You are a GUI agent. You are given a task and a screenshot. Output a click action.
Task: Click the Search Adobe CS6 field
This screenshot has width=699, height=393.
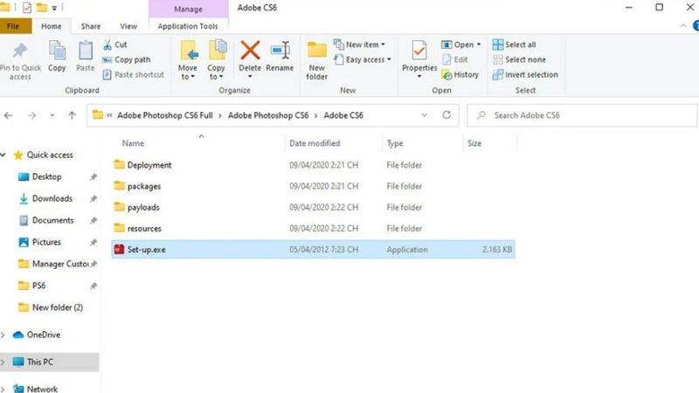pos(581,115)
